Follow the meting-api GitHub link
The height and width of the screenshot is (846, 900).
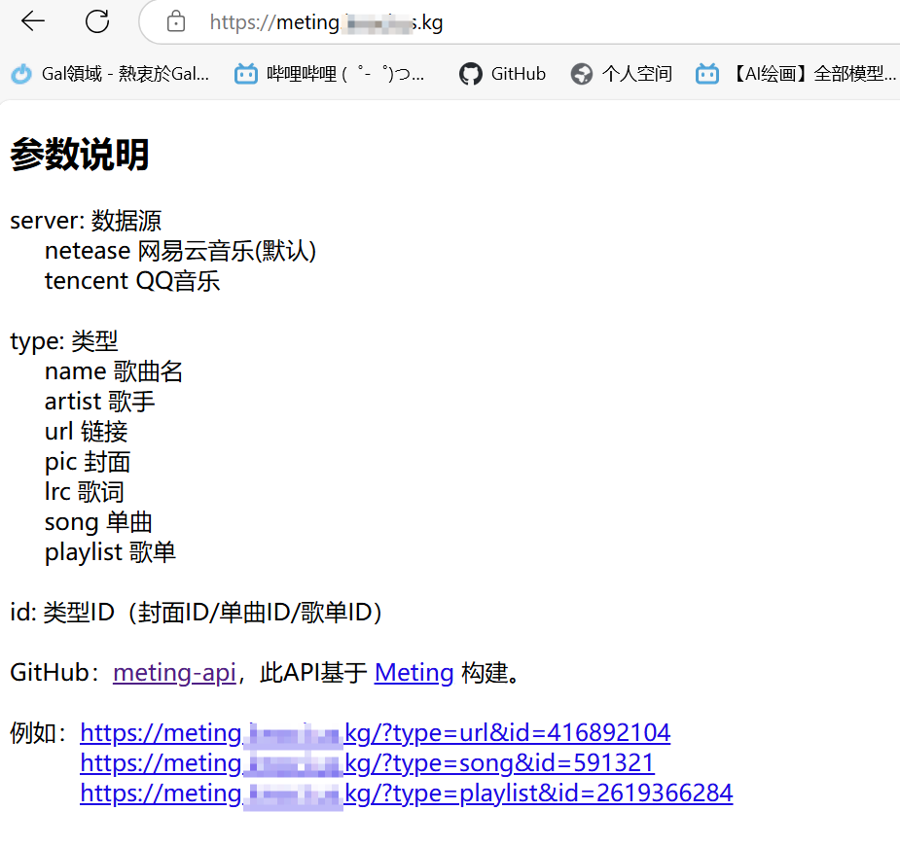(174, 673)
